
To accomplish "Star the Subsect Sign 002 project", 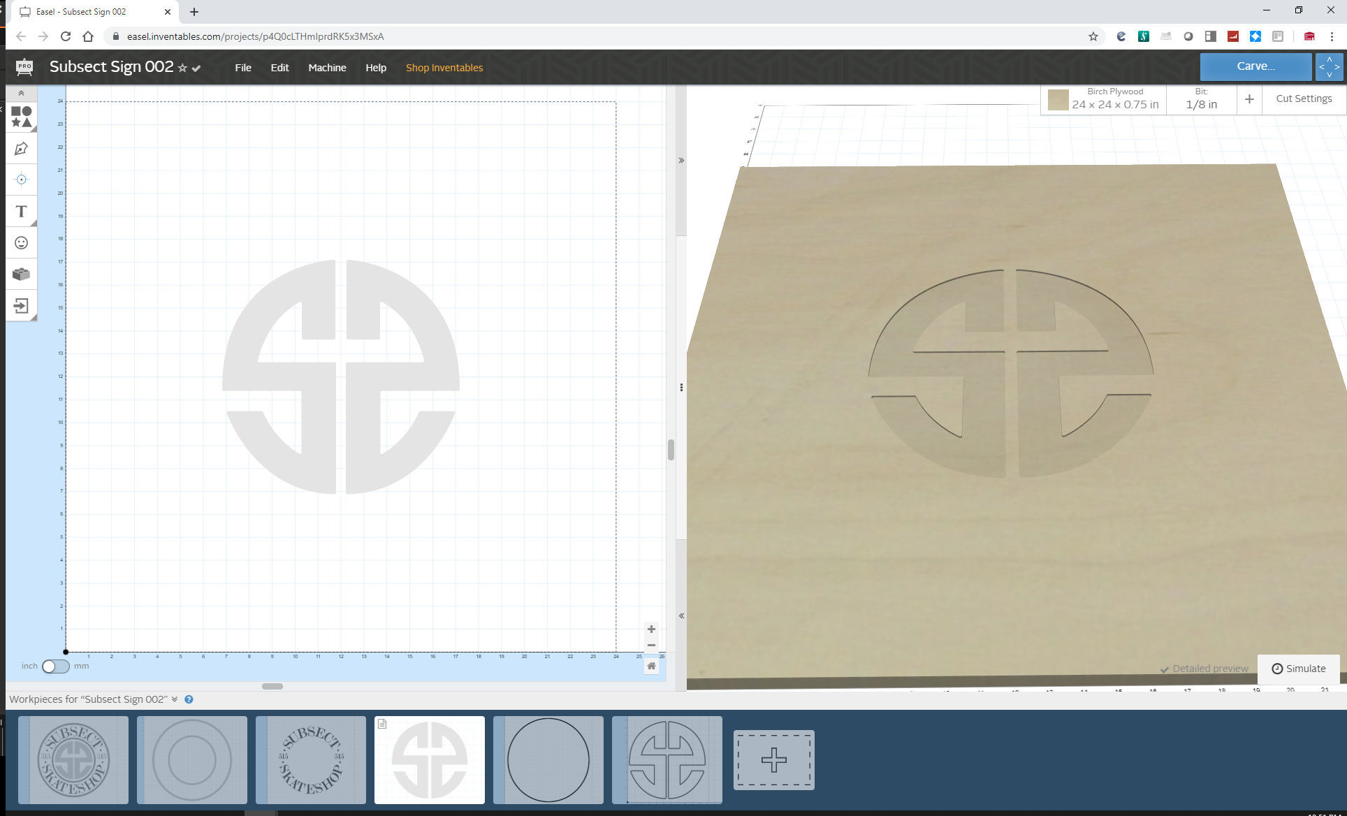I will (x=182, y=68).
